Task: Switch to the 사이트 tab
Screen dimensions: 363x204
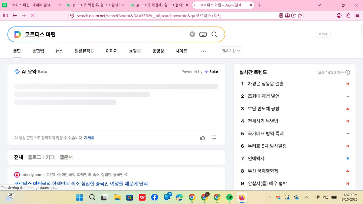Action: click(181, 51)
